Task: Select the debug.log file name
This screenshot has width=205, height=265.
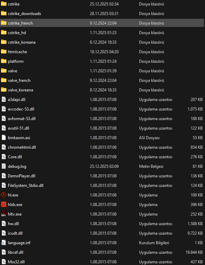Action: [17, 166]
